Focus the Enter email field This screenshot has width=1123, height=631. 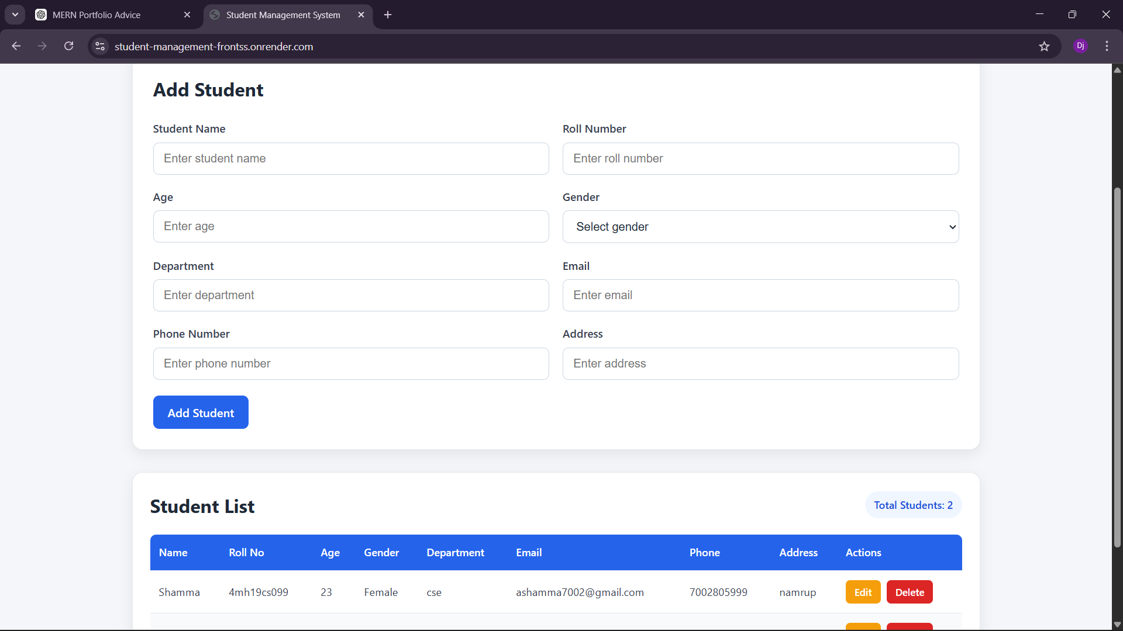coord(760,295)
